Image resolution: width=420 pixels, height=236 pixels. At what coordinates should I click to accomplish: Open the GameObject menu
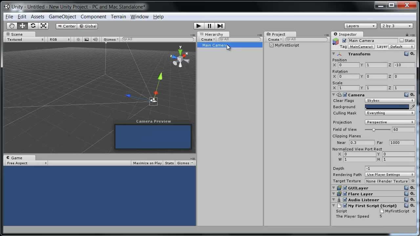(x=62, y=17)
